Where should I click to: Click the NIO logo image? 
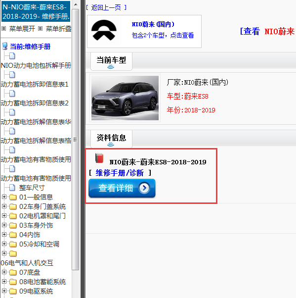pyautogui.click(x=104, y=30)
